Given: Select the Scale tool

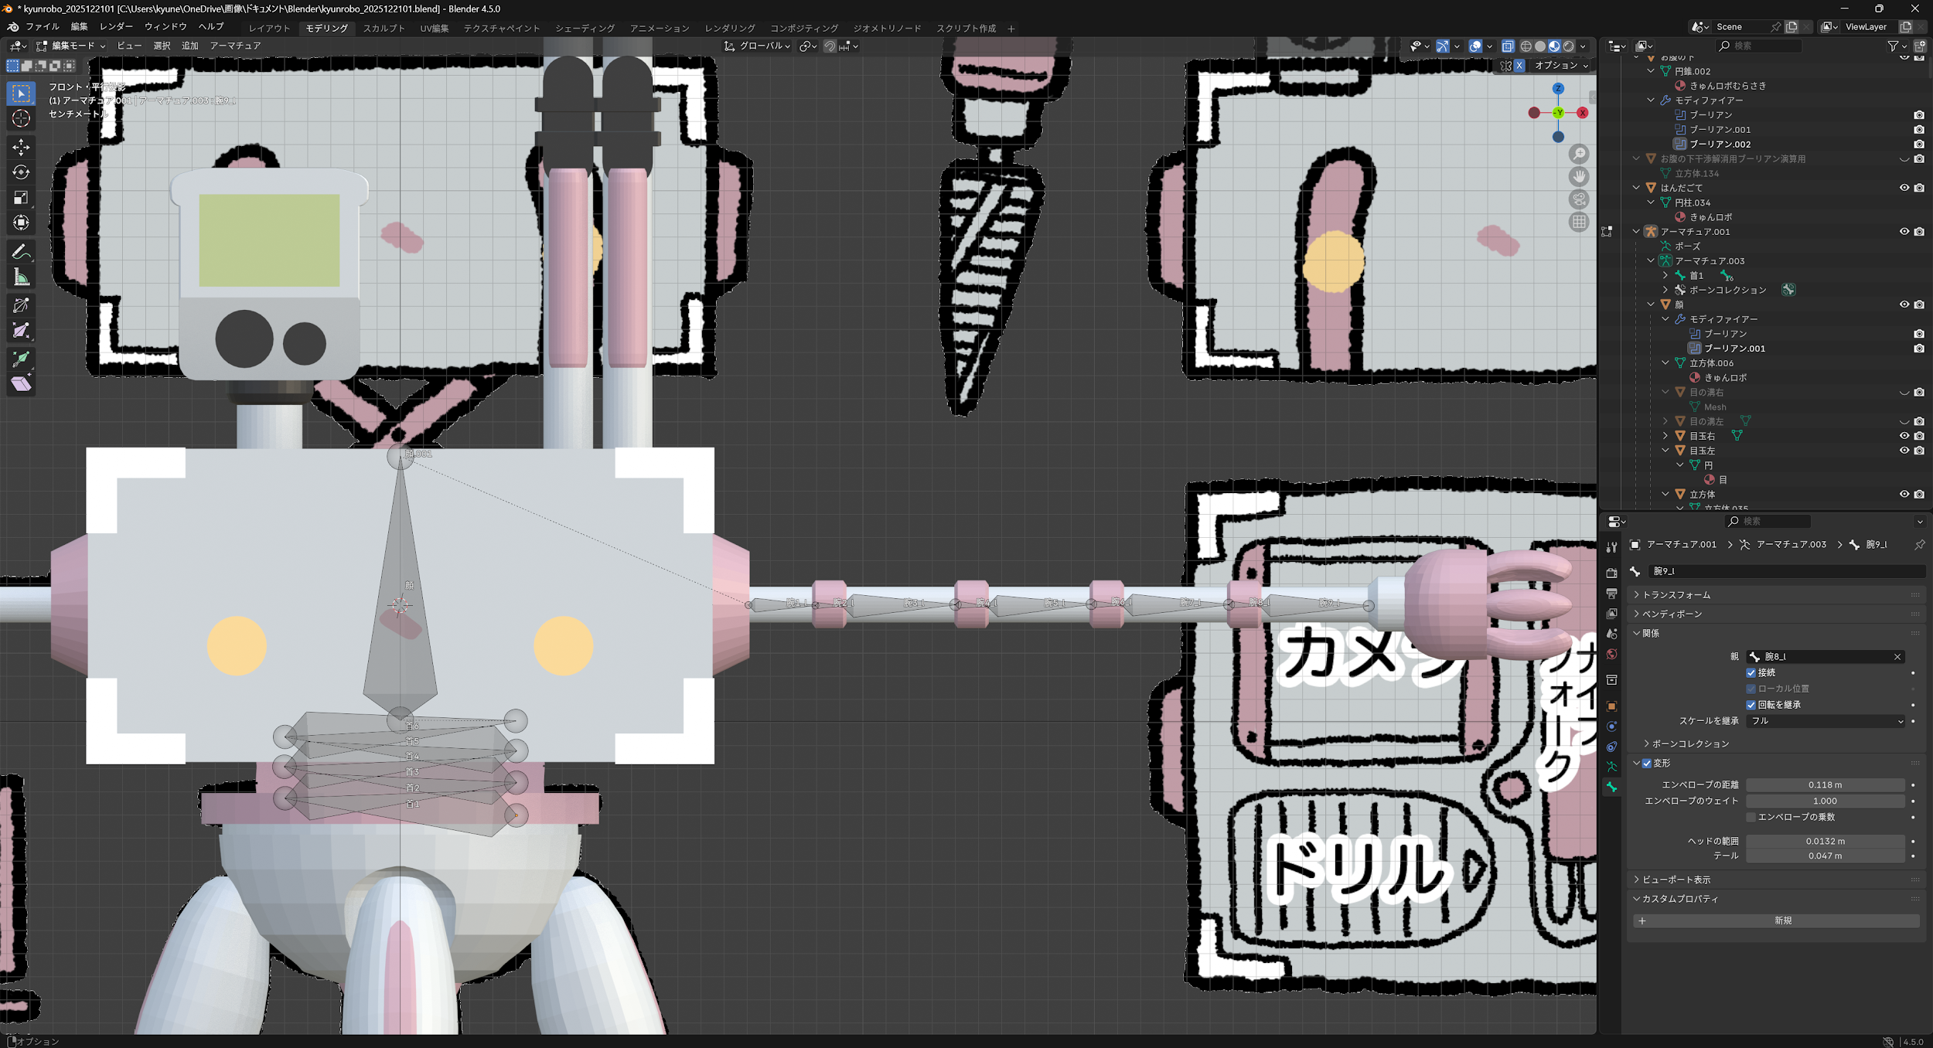Looking at the screenshot, I should [21, 198].
